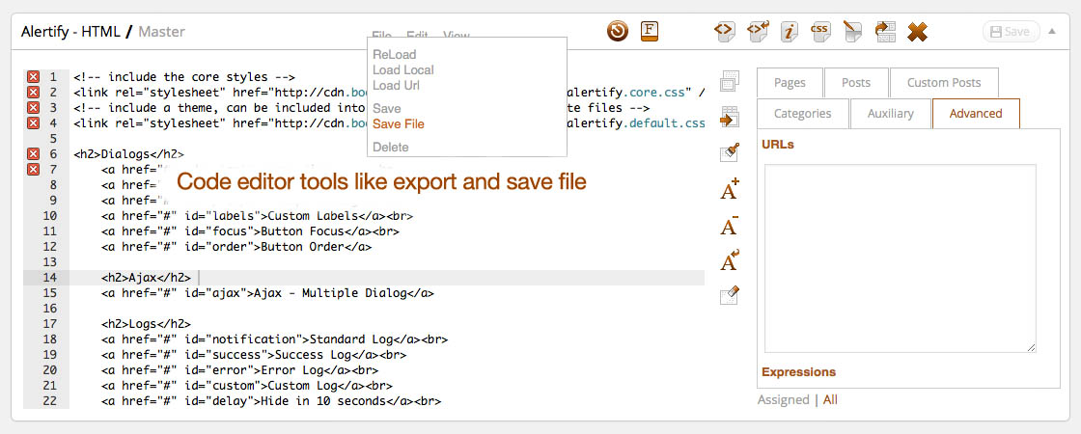The image size is (1081, 434).
Task: Click the red error marker on line 1
Action: click(x=33, y=77)
